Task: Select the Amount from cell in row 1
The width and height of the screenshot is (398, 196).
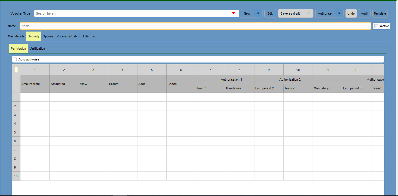Action: point(35,97)
